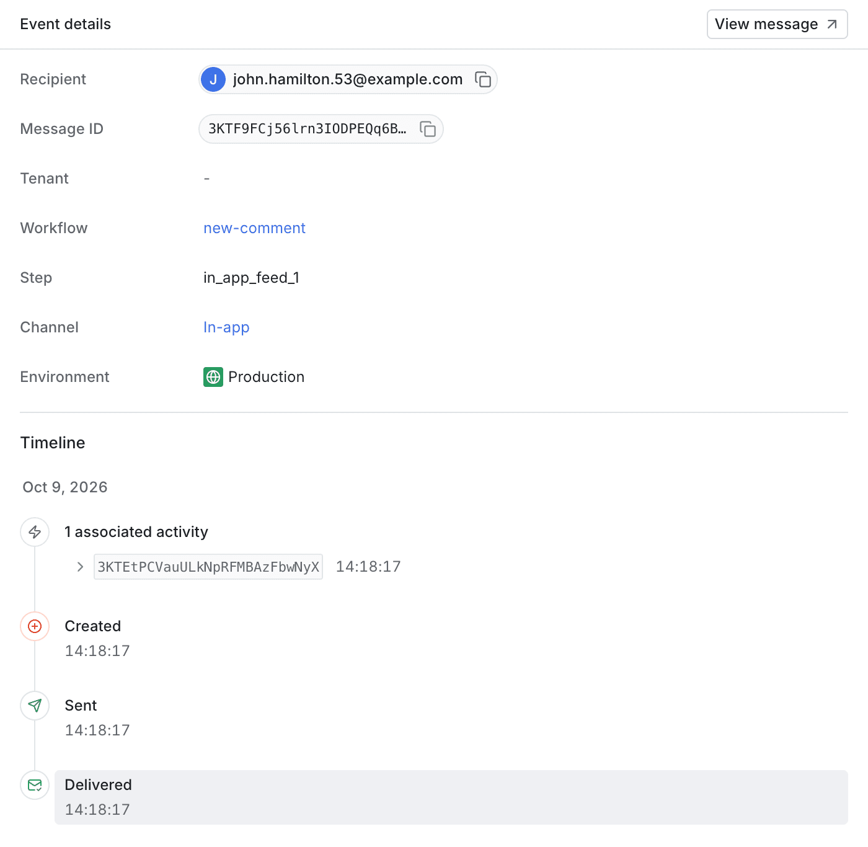Click the green Production globe icon
868x847 pixels.
(x=213, y=377)
